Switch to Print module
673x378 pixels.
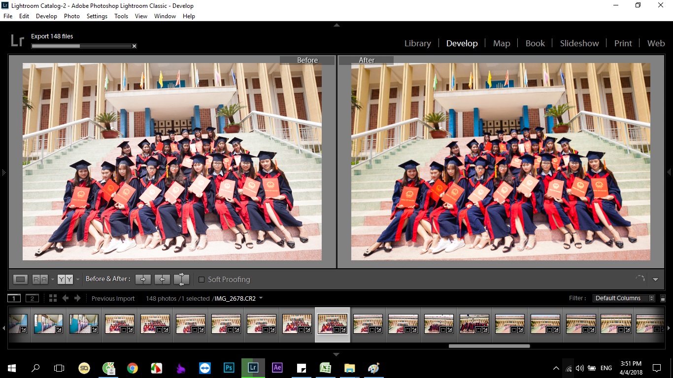tap(623, 43)
